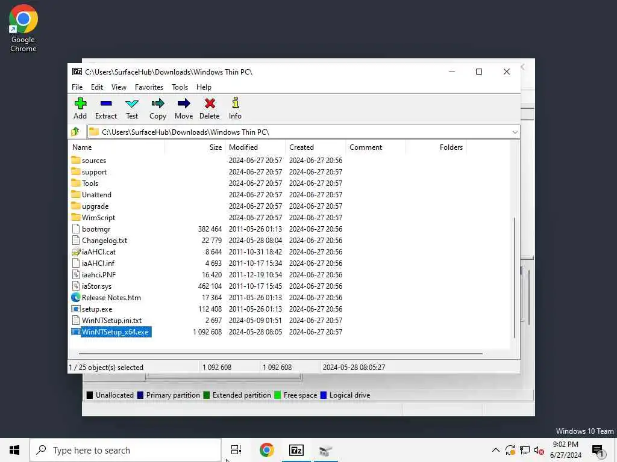Open the Tools menu
This screenshot has height=462, width=617.
(x=180, y=87)
